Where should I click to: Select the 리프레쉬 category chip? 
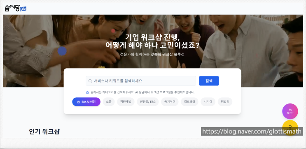(189, 102)
